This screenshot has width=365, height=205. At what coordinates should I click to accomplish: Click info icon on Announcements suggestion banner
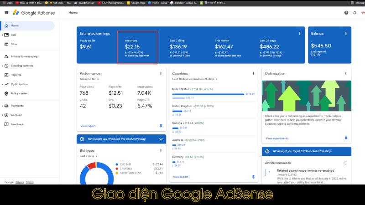pos(267,151)
